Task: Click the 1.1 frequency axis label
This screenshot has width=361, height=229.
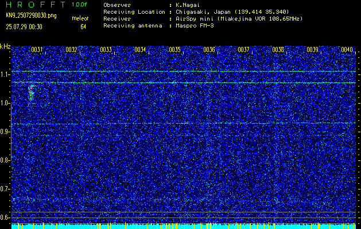Action: (x=5, y=74)
